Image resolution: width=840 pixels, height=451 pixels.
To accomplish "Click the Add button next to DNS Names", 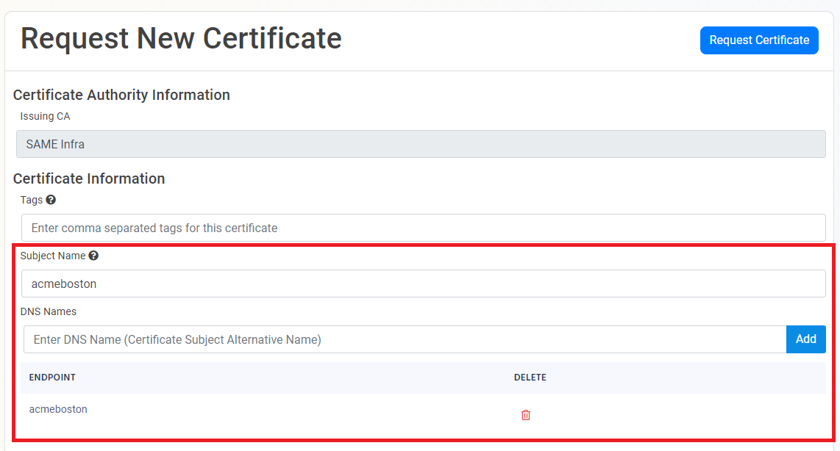I will coord(805,339).
